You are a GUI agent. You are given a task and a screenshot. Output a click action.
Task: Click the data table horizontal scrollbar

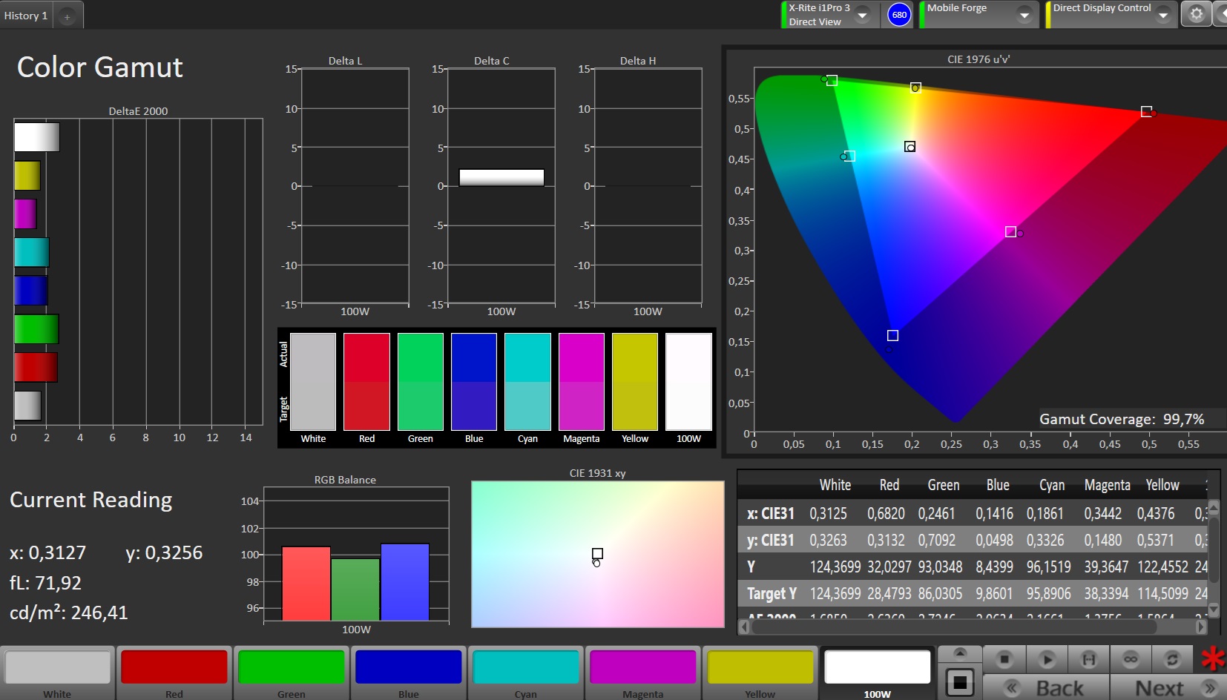point(953,627)
